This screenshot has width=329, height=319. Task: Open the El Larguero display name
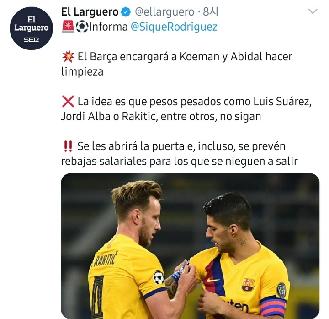(90, 12)
